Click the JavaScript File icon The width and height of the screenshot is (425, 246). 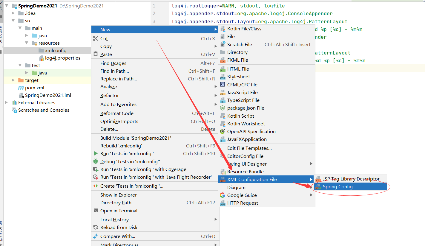(x=223, y=92)
